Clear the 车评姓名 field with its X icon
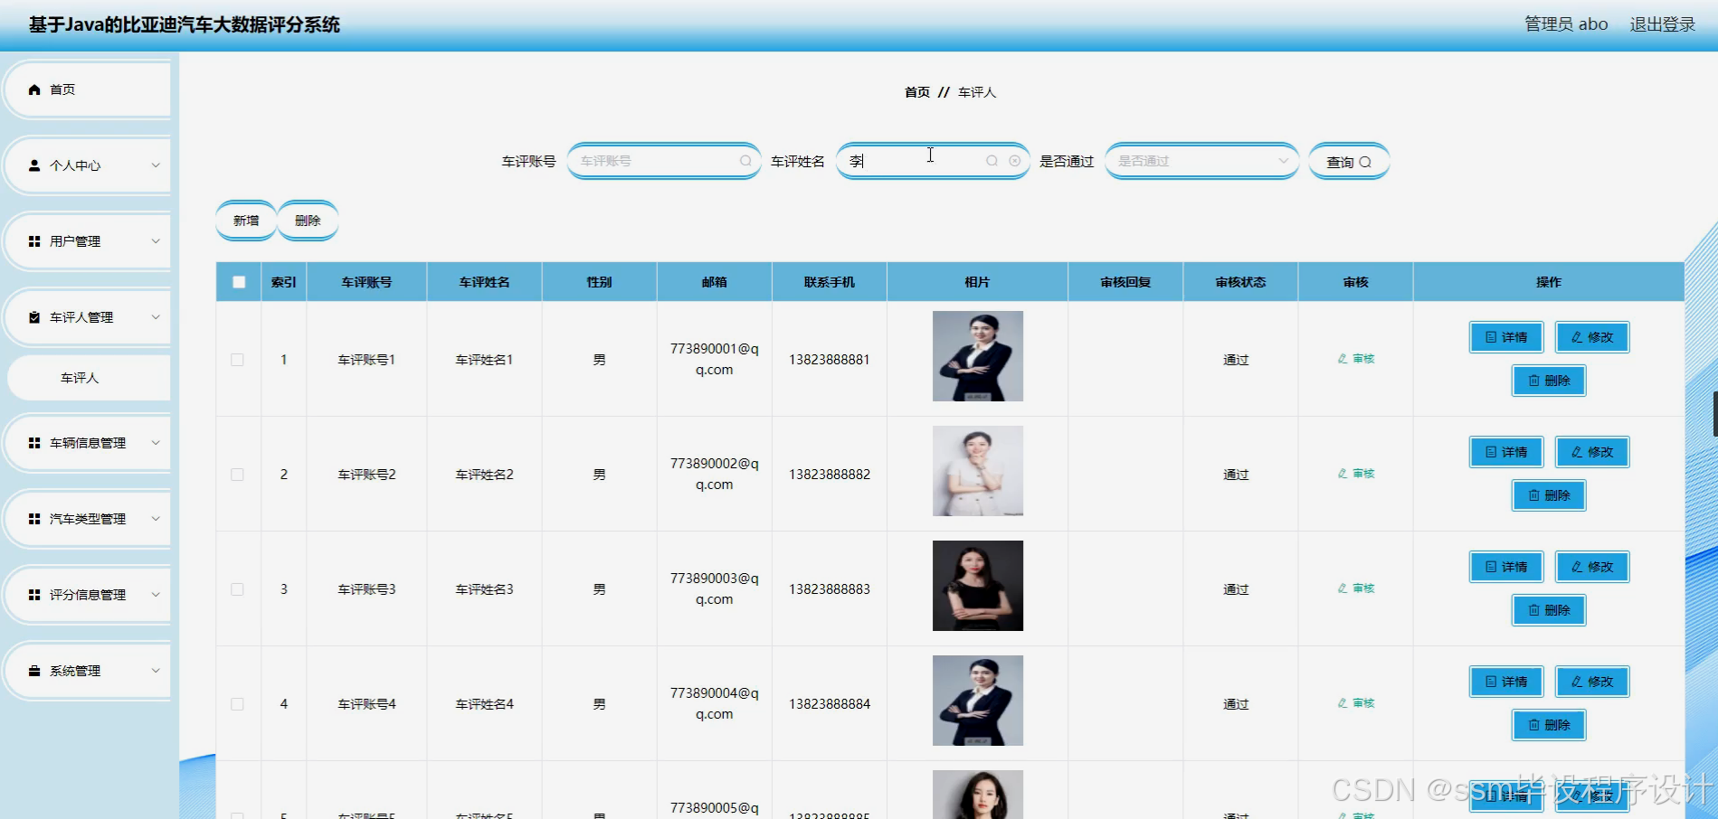 click(1014, 161)
